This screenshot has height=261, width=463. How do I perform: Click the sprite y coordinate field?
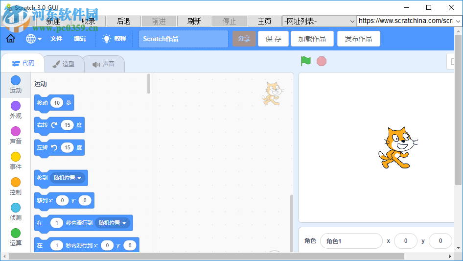pyautogui.click(x=440, y=241)
